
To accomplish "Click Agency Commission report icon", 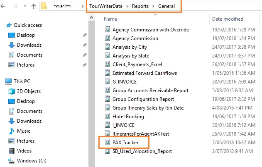I will pyautogui.click(x=108, y=38).
